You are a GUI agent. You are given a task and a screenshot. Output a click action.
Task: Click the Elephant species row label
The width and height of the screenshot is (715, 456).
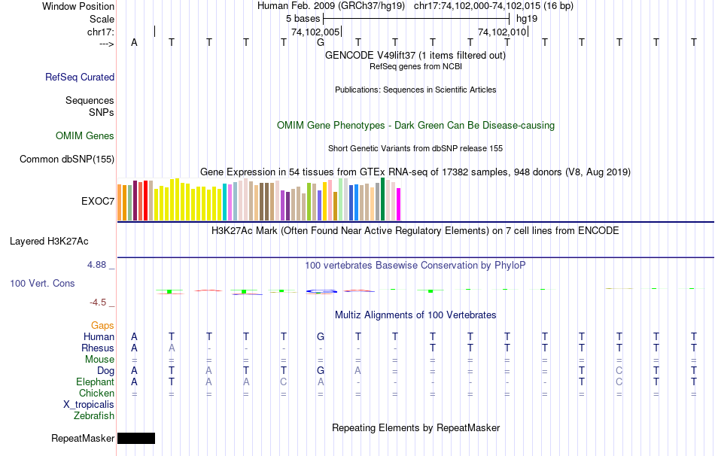tap(95, 382)
